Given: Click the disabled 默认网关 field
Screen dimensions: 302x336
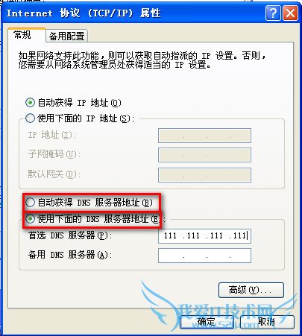Looking at the screenshot, I should pyautogui.click(x=204, y=175).
